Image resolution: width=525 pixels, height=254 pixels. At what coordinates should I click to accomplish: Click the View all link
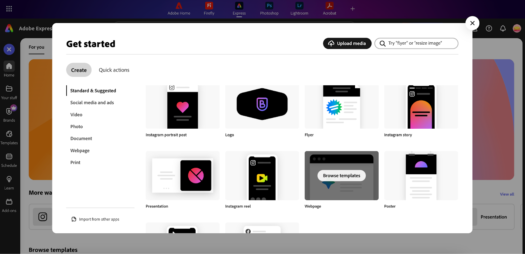pyautogui.click(x=507, y=194)
